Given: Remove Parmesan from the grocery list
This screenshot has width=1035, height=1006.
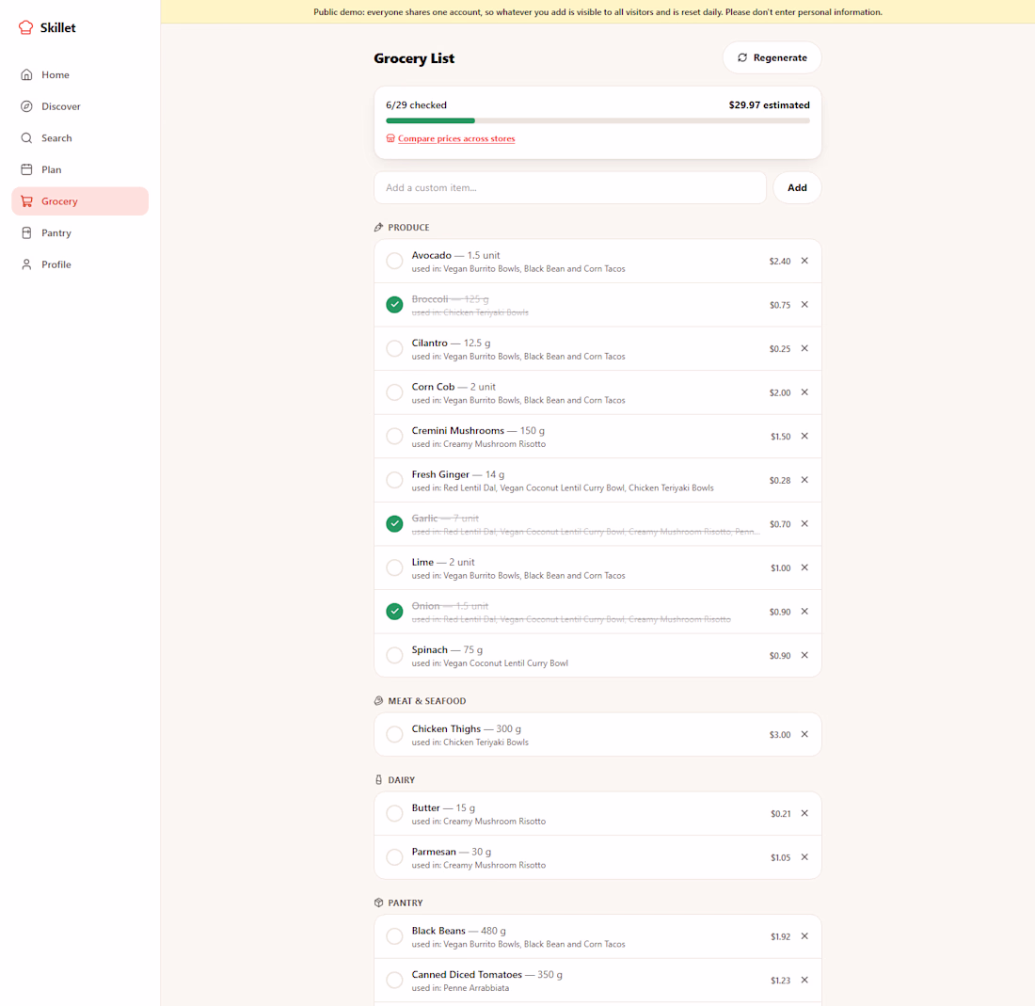Looking at the screenshot, I should click(x=804, y=856).
